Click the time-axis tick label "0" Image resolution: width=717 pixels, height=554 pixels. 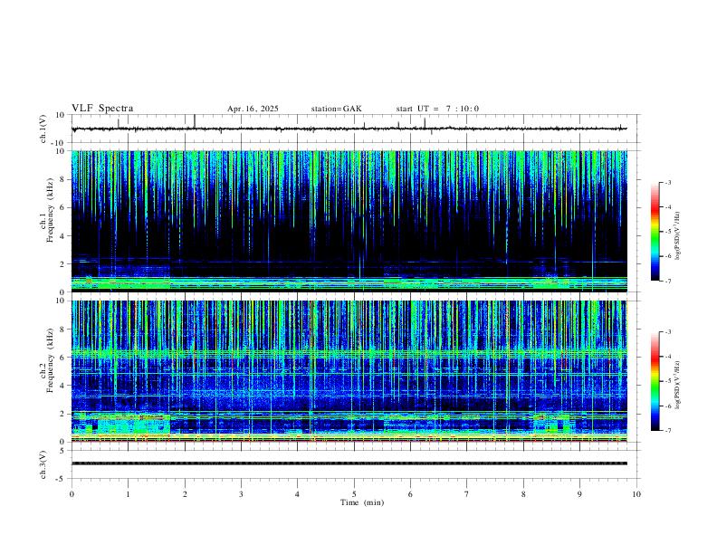tap(72, 494)
